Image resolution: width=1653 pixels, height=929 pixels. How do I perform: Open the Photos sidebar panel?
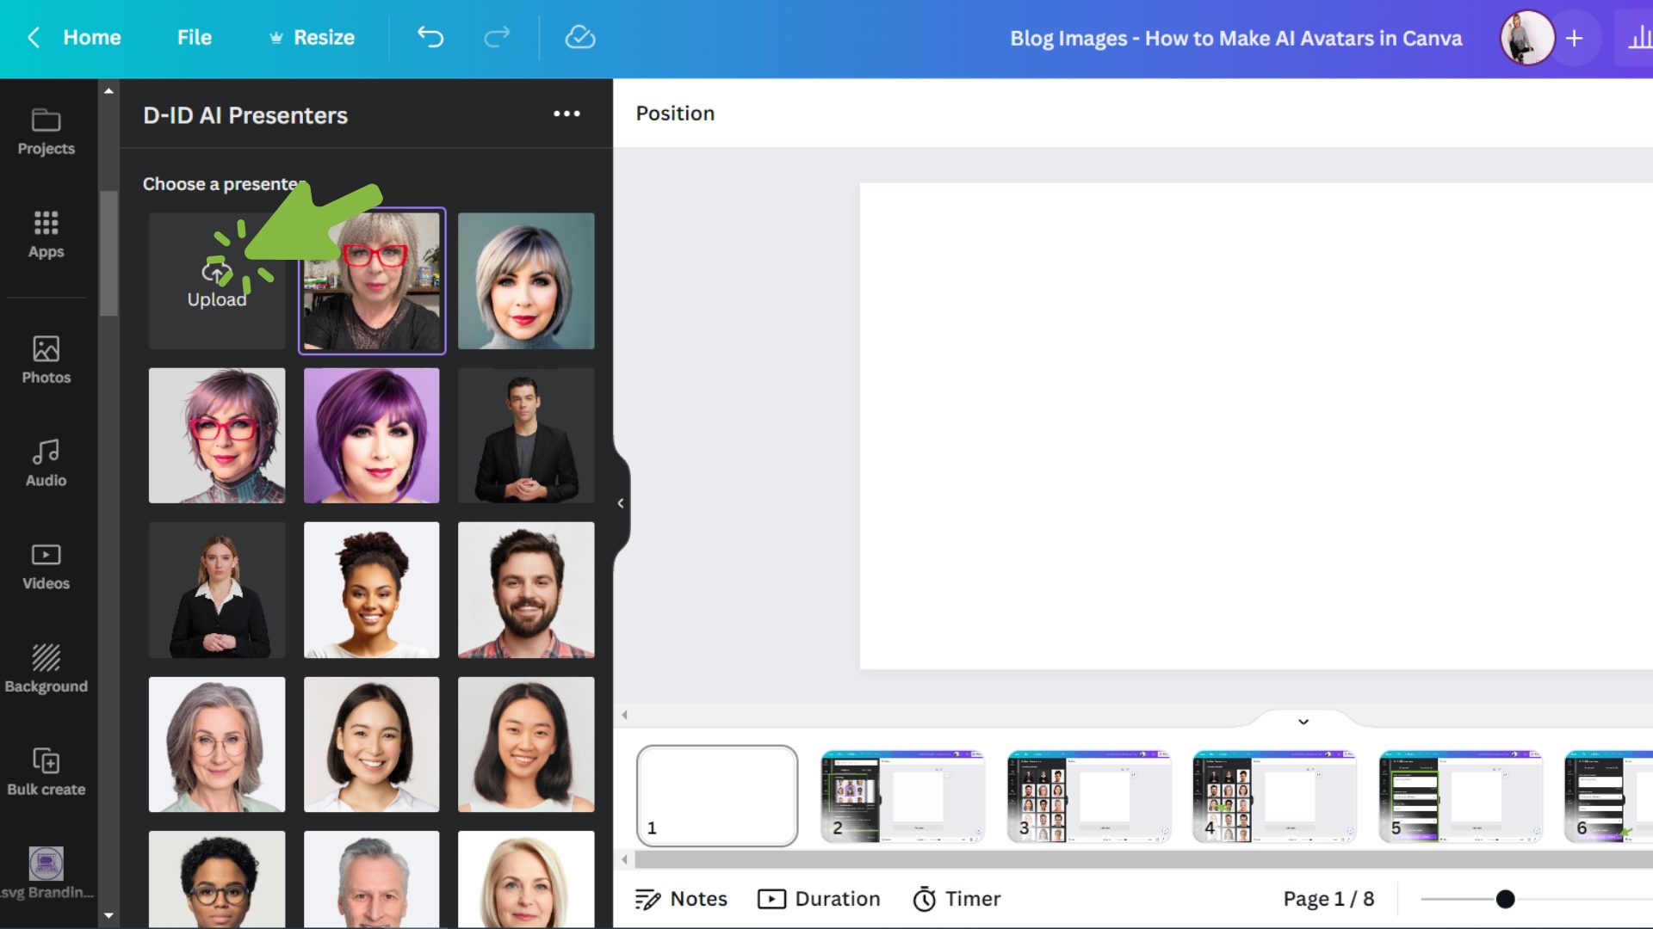click(x=46, y=360)
